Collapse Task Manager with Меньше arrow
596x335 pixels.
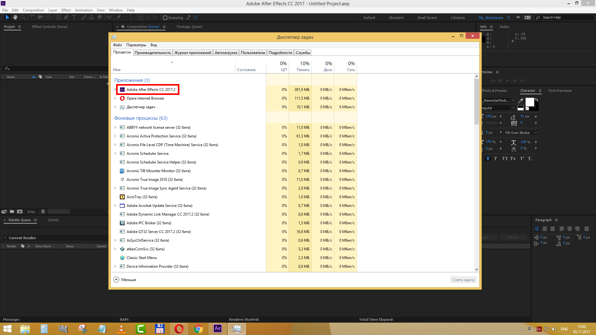click(116, 280)
